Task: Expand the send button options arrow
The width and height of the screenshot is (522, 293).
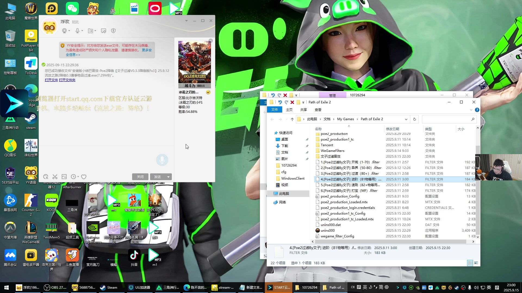Action: 169,177
